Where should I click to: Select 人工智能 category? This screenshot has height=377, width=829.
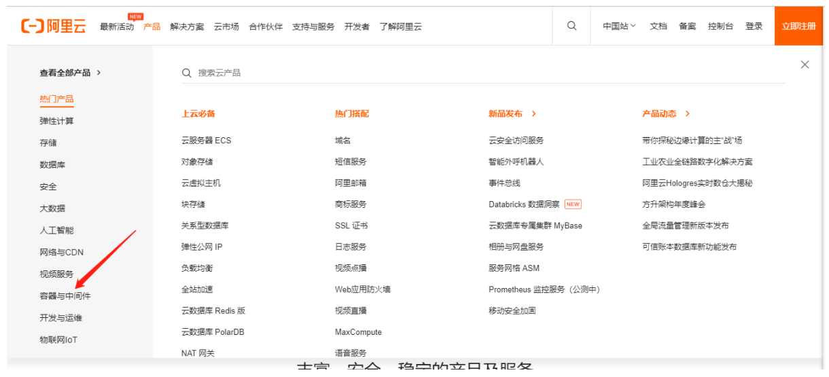pos(56,230)
